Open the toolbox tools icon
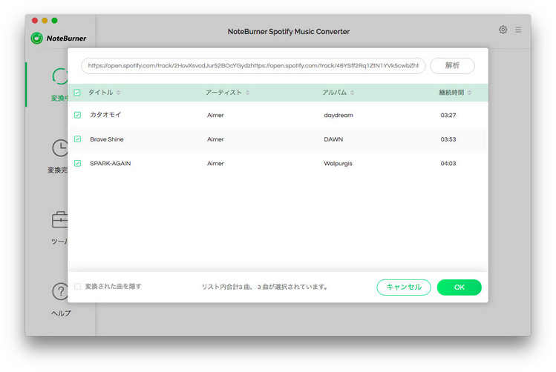The image size is (556, 372). point(59,220)
